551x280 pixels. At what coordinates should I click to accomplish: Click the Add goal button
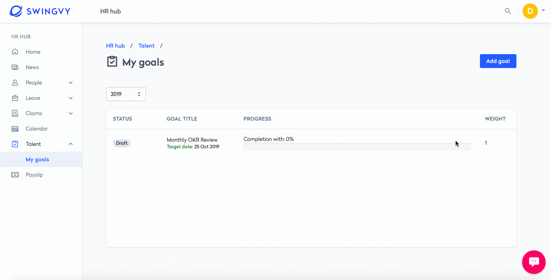(498, 61)
